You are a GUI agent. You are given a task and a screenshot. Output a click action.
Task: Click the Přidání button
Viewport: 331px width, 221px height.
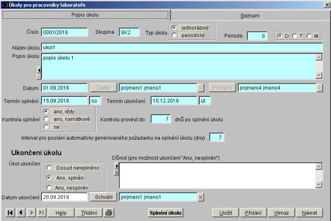pyautogui.click(x=253, y=213)
